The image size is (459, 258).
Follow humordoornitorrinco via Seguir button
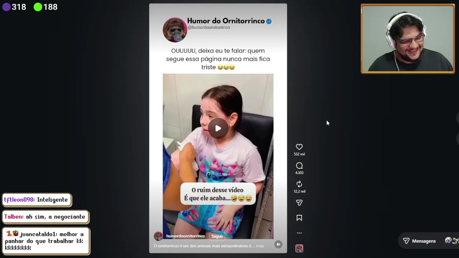217,236
